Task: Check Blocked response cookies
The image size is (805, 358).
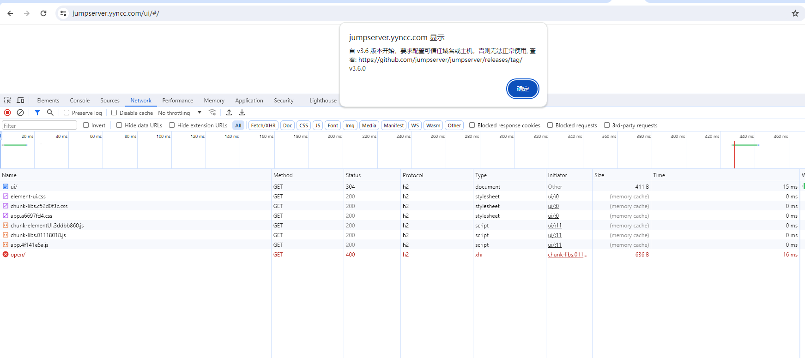Action: click(472, 125)
